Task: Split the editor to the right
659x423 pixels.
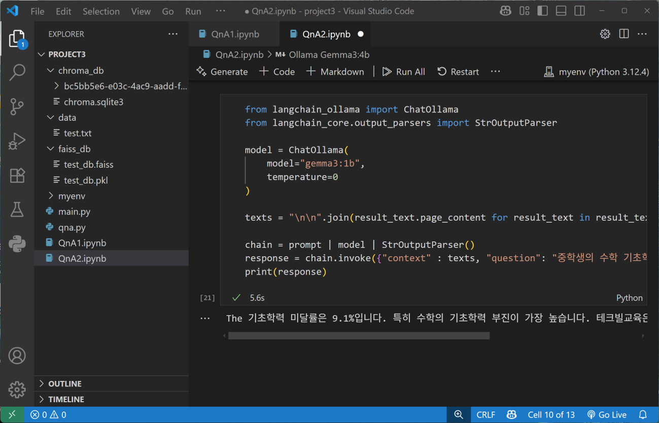Action: click(x=624, y=34)
